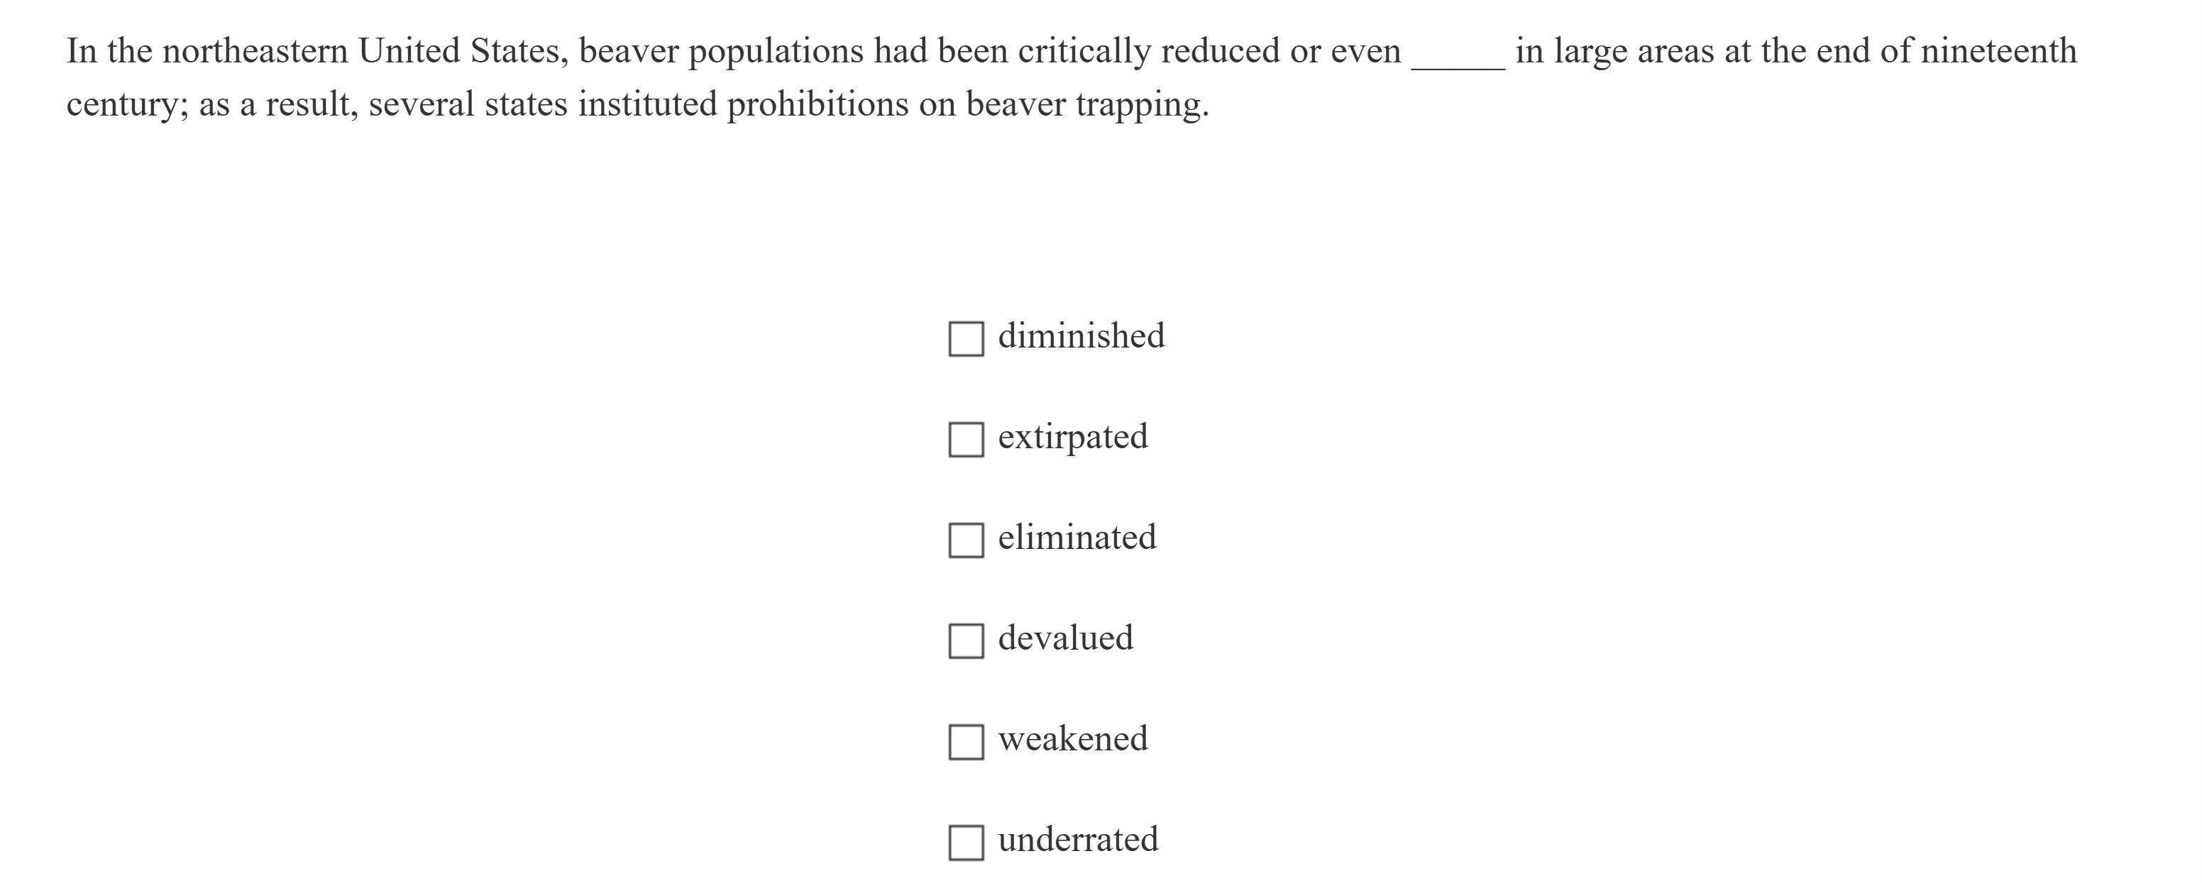Click the 'devalued' option text

[1065, 639]
